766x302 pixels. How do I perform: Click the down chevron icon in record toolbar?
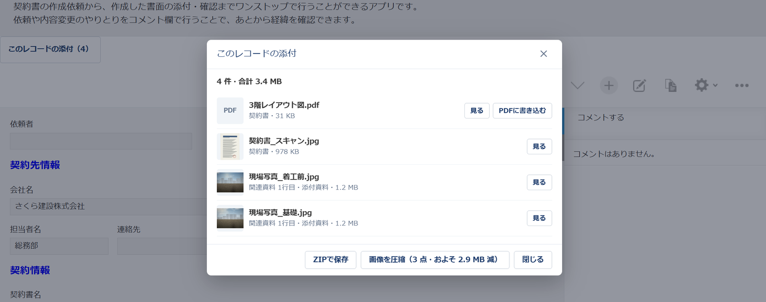coord(577,86)
